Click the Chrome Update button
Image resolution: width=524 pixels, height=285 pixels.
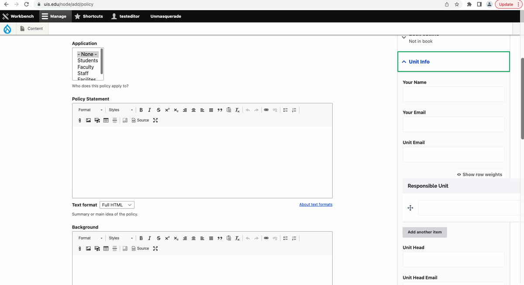pyautogui.click(x=509, y=4)
